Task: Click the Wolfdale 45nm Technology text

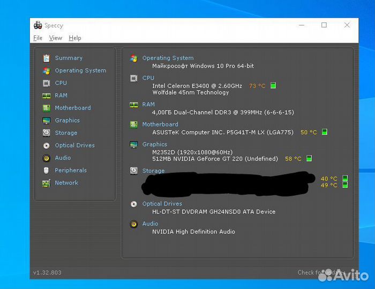Action: (191, 93)
